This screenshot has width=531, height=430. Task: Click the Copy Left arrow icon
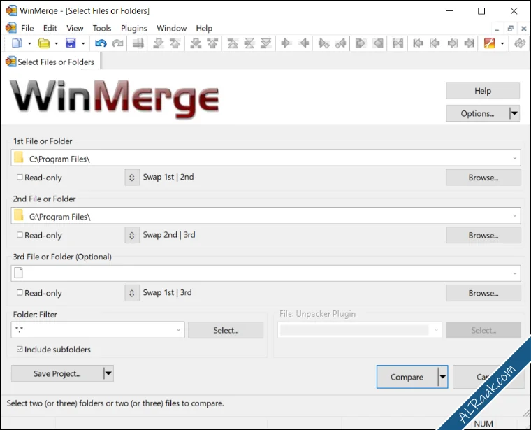[304, 43]
